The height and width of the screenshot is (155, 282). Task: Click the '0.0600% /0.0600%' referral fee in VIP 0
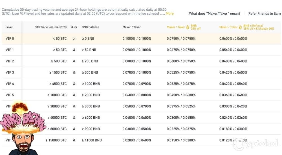pos(233,39)
